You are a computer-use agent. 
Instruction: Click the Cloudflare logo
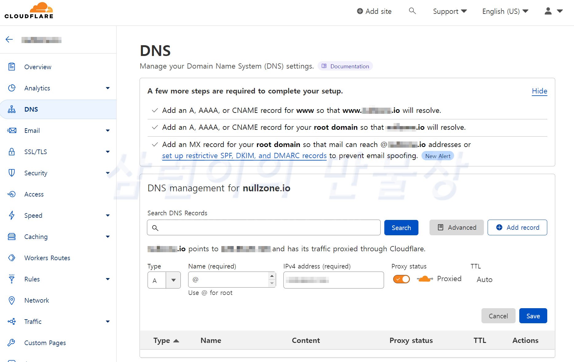point(29,11)
